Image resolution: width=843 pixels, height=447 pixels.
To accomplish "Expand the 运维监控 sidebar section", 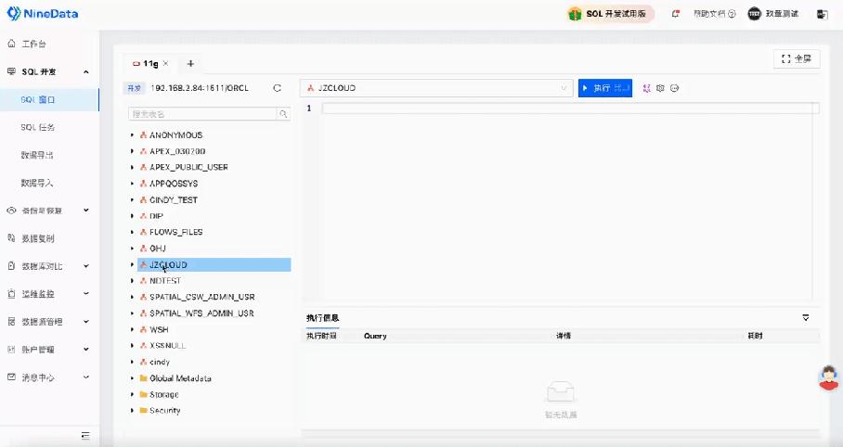I will click(x=86, y=294).
